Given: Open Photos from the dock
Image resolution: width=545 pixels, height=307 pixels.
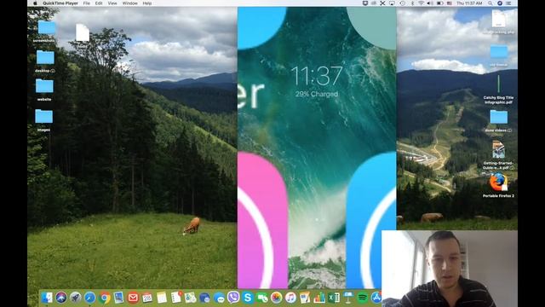Looking at the screenshot, I should tap(276, 298).
